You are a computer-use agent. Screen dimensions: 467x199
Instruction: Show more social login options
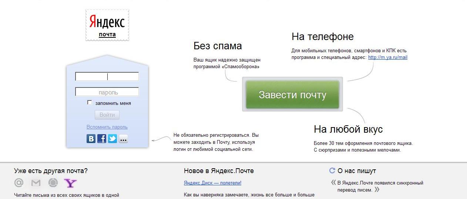123,139
